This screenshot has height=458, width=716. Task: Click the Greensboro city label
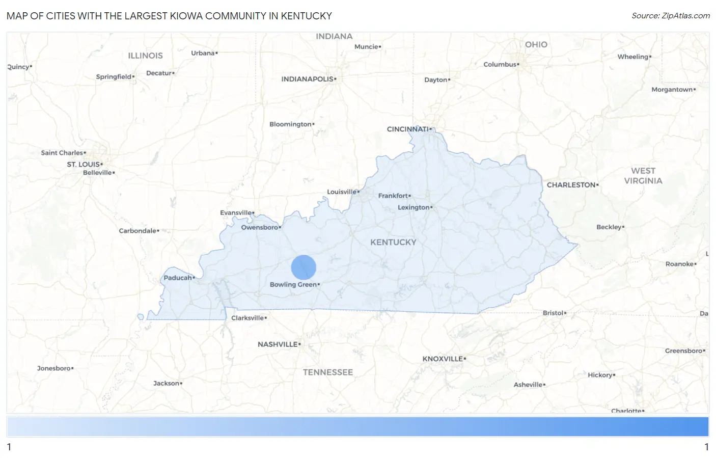click(x=684, y=351)
